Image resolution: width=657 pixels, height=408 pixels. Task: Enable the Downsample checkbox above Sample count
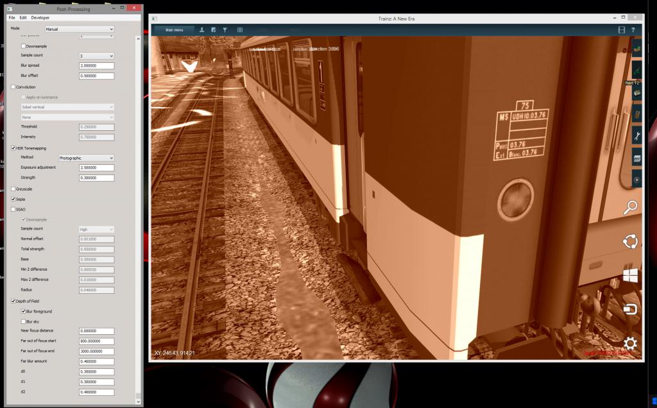(x=24, y=46)
